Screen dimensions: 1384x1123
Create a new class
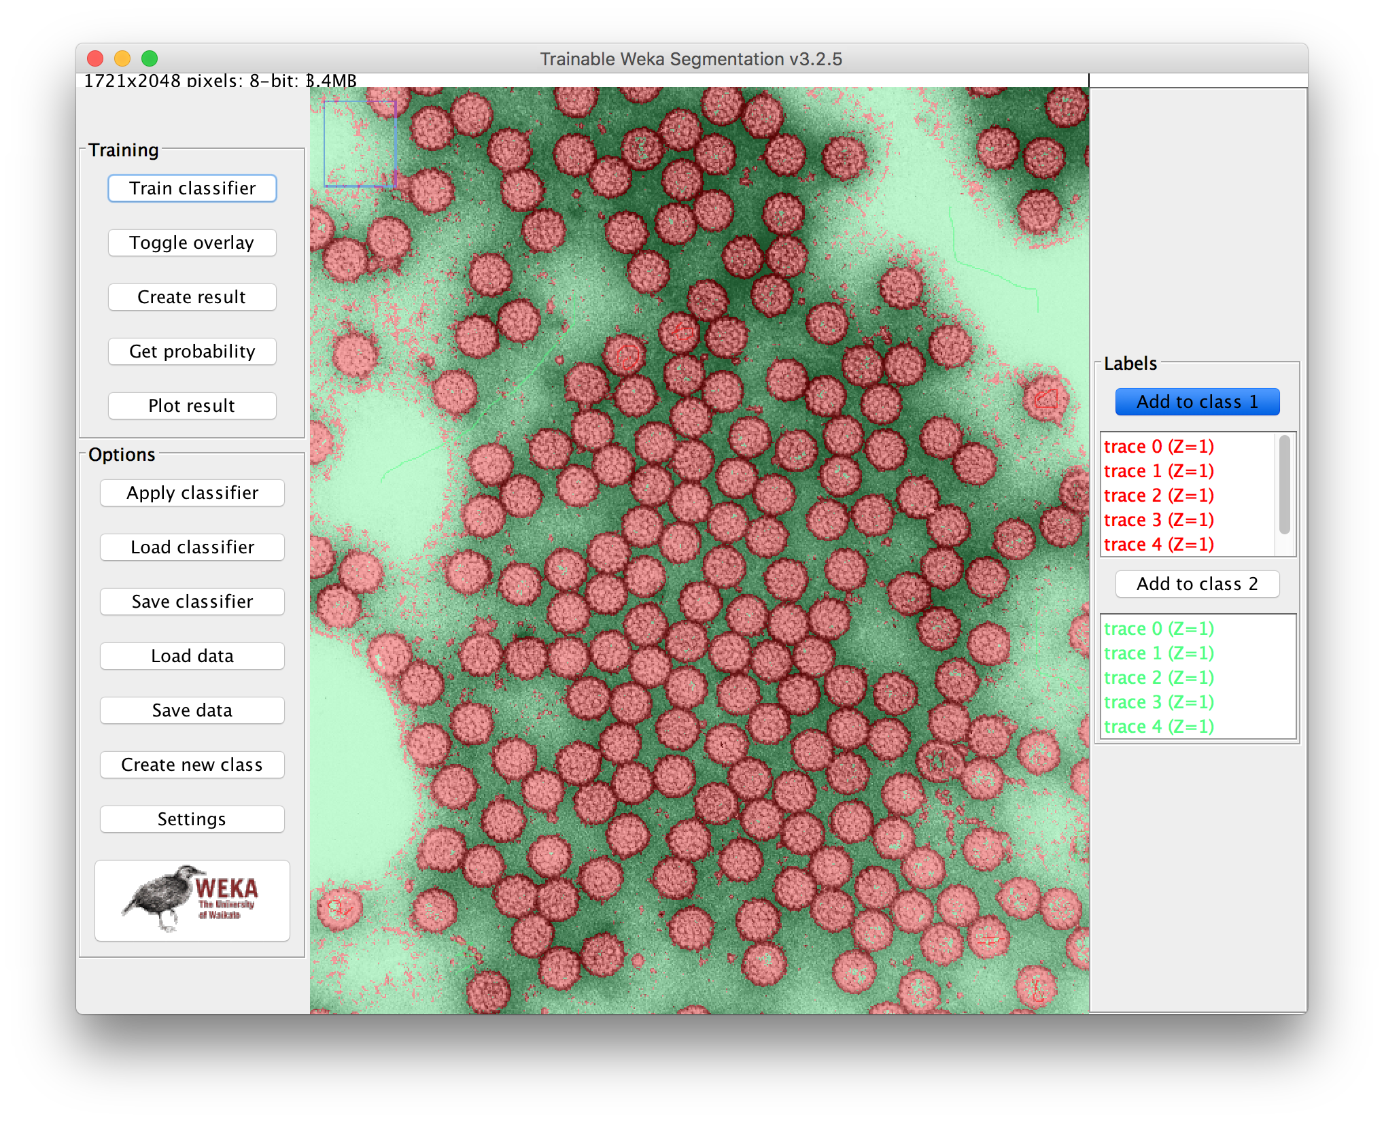(192, 765)
